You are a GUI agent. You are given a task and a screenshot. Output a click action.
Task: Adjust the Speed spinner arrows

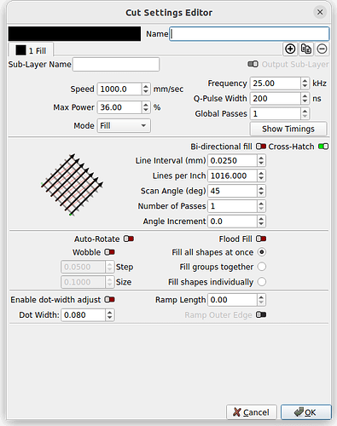[146, 89]
